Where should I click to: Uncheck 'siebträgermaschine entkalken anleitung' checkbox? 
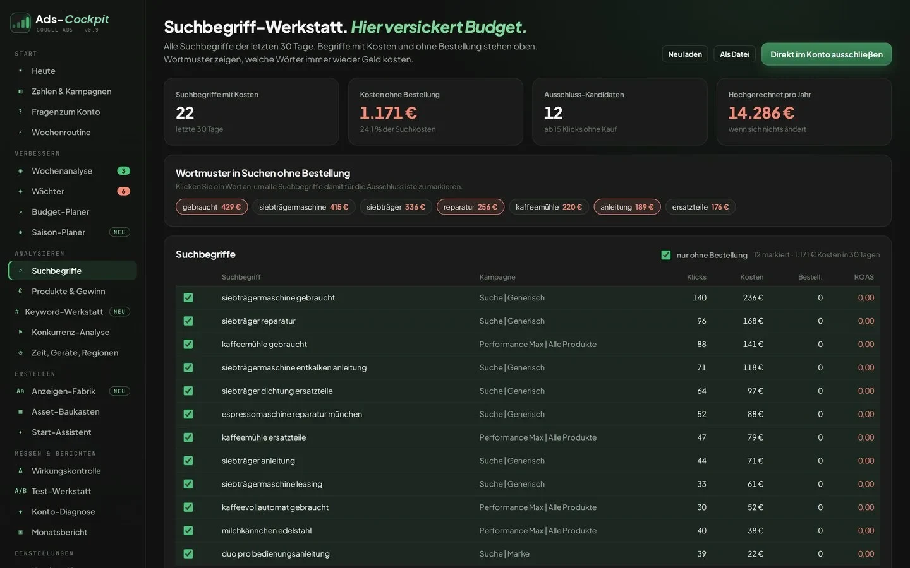pos(188,367)
